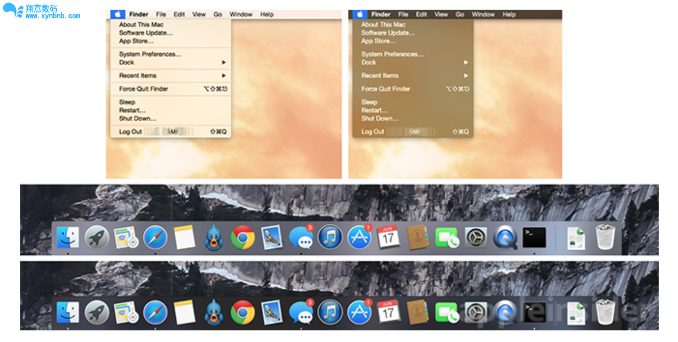The width and height of the screenshot is (678, 342).
Task: Open Finder in the dark-mode dock
Action: [x=68, y=313]
